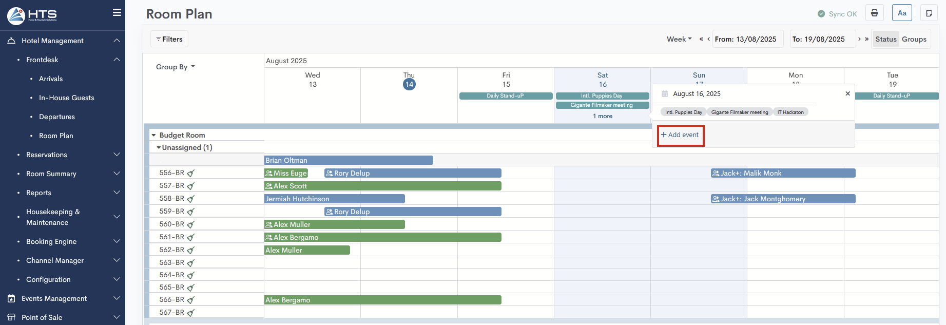Click the Aa font size icon
The image size is (946, 325).
coord(902,13)
